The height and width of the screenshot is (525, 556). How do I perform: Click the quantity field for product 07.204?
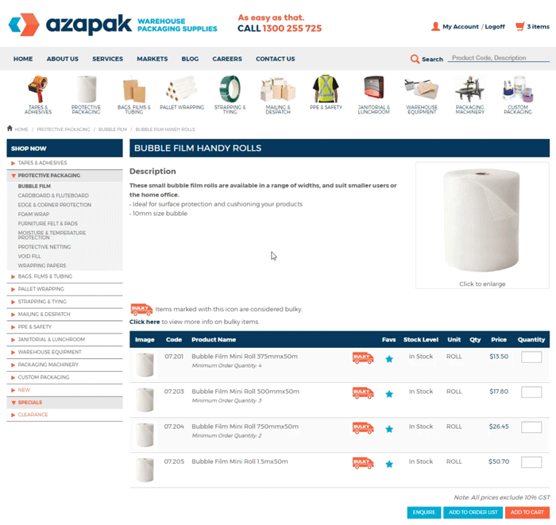531,427
